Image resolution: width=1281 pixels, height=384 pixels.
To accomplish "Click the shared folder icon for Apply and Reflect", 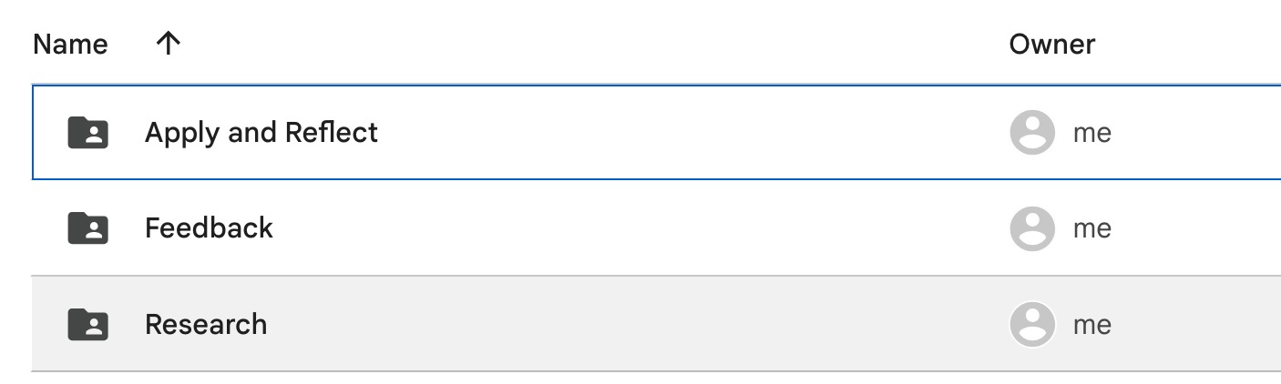I will (x=88, y=133).
